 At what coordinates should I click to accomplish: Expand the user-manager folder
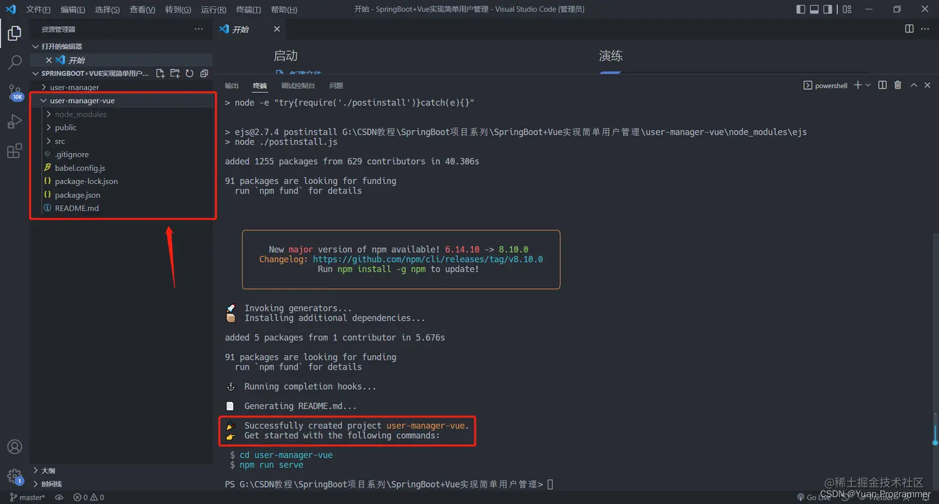point(121,87)
